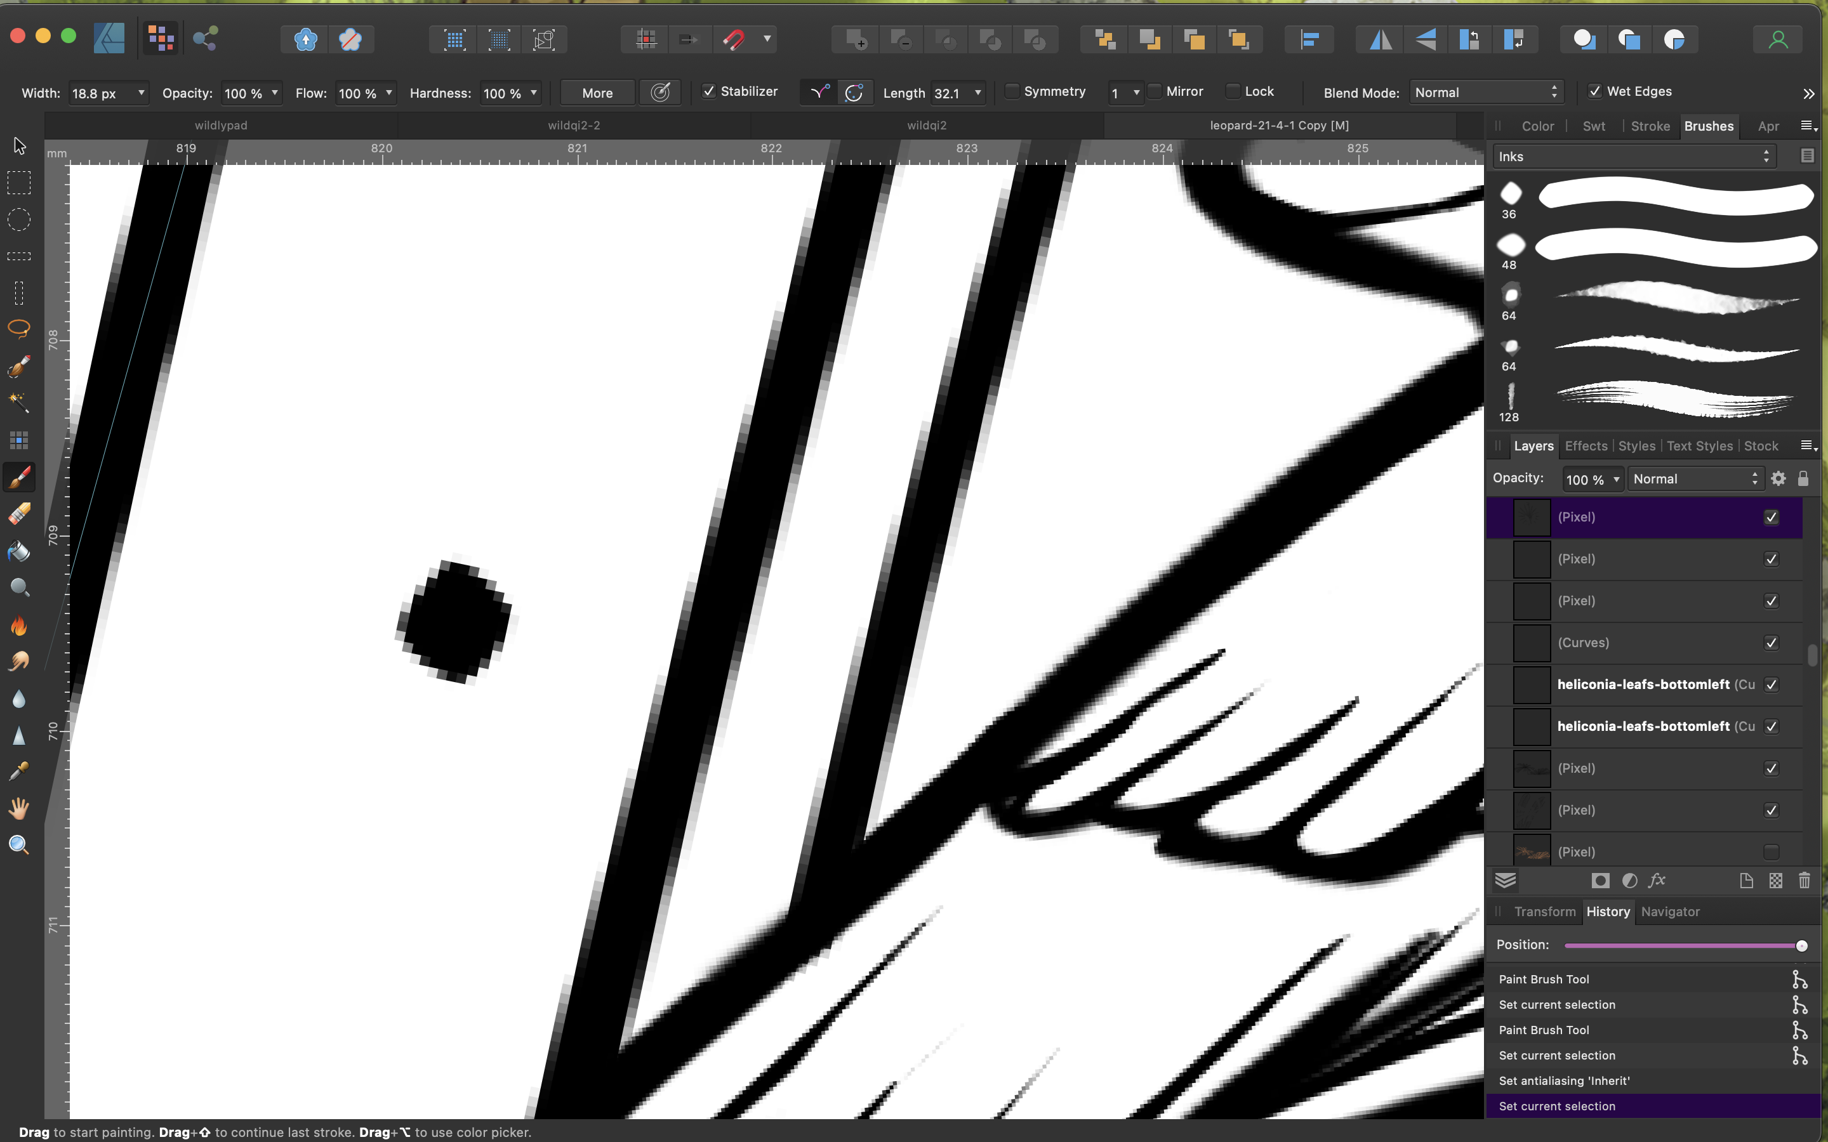Open the stabilizer Length dropdown
This screenshot has height=1142, width=1828.
[977, 93]
